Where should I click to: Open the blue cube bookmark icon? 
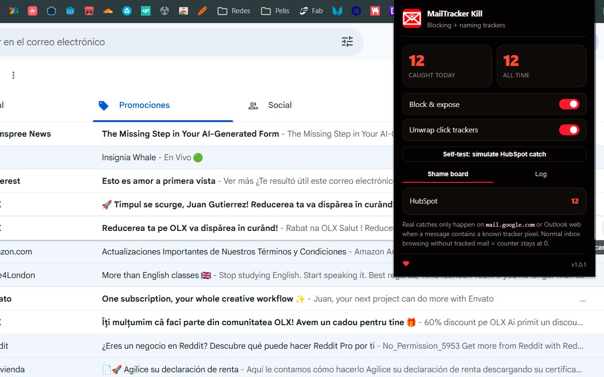pos(127,10)
